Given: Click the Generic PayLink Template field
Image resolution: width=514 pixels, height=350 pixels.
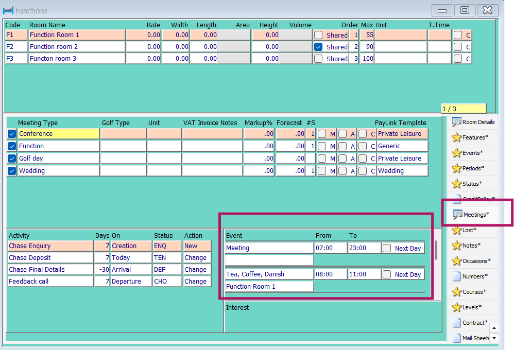Looking at the screenshot, I should pos(403,146).
